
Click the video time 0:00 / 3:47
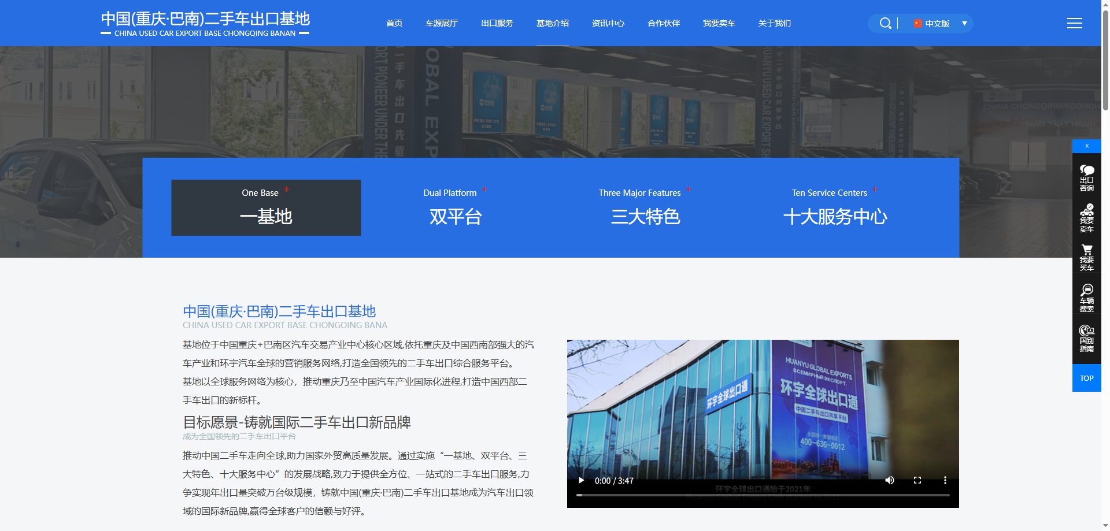click(614, 481)
